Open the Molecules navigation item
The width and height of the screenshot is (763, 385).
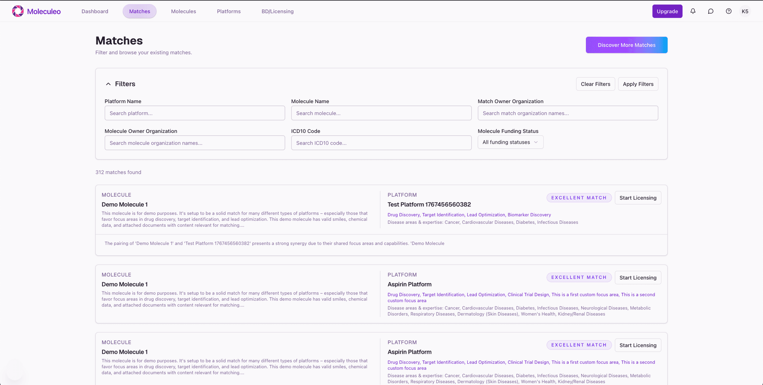tap(183, 11)
